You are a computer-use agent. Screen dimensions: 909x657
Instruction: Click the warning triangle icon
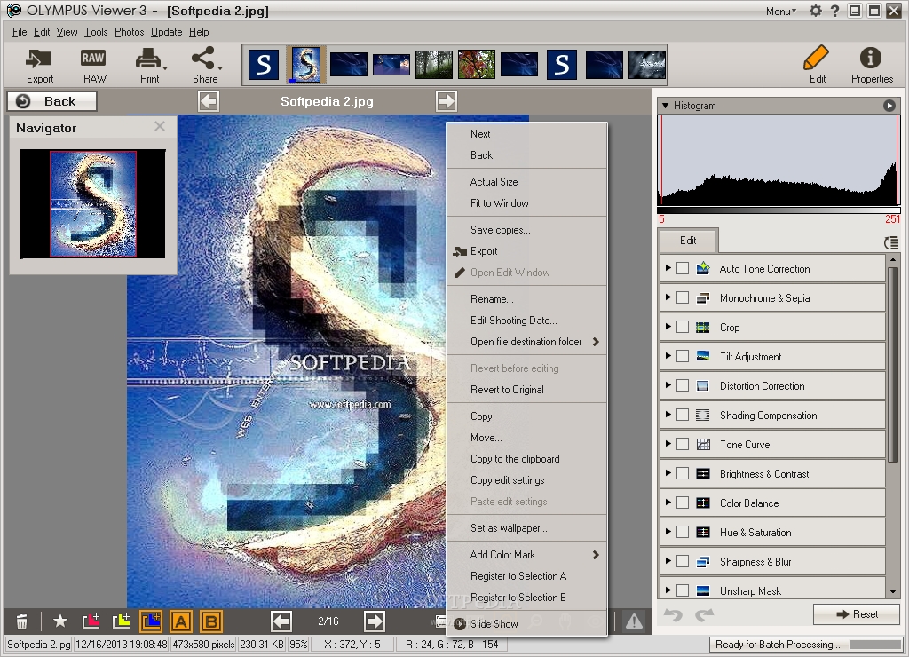click(634, 621)
